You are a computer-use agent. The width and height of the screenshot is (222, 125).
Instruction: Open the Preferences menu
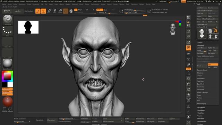click(95, 4)
